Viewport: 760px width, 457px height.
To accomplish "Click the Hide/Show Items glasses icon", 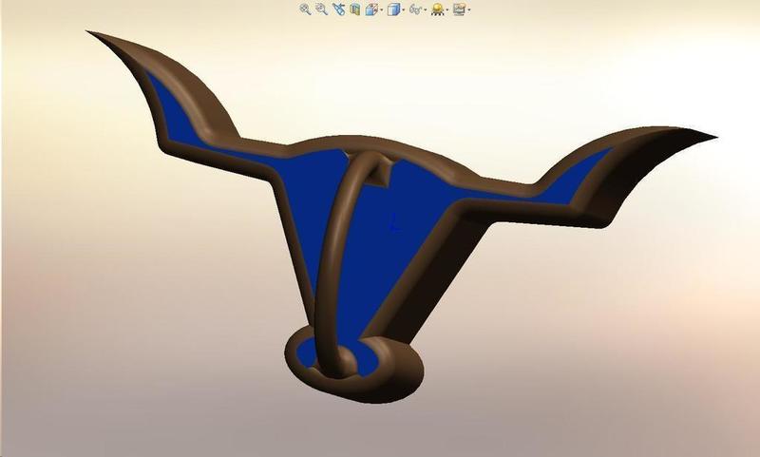I will 415,10.
